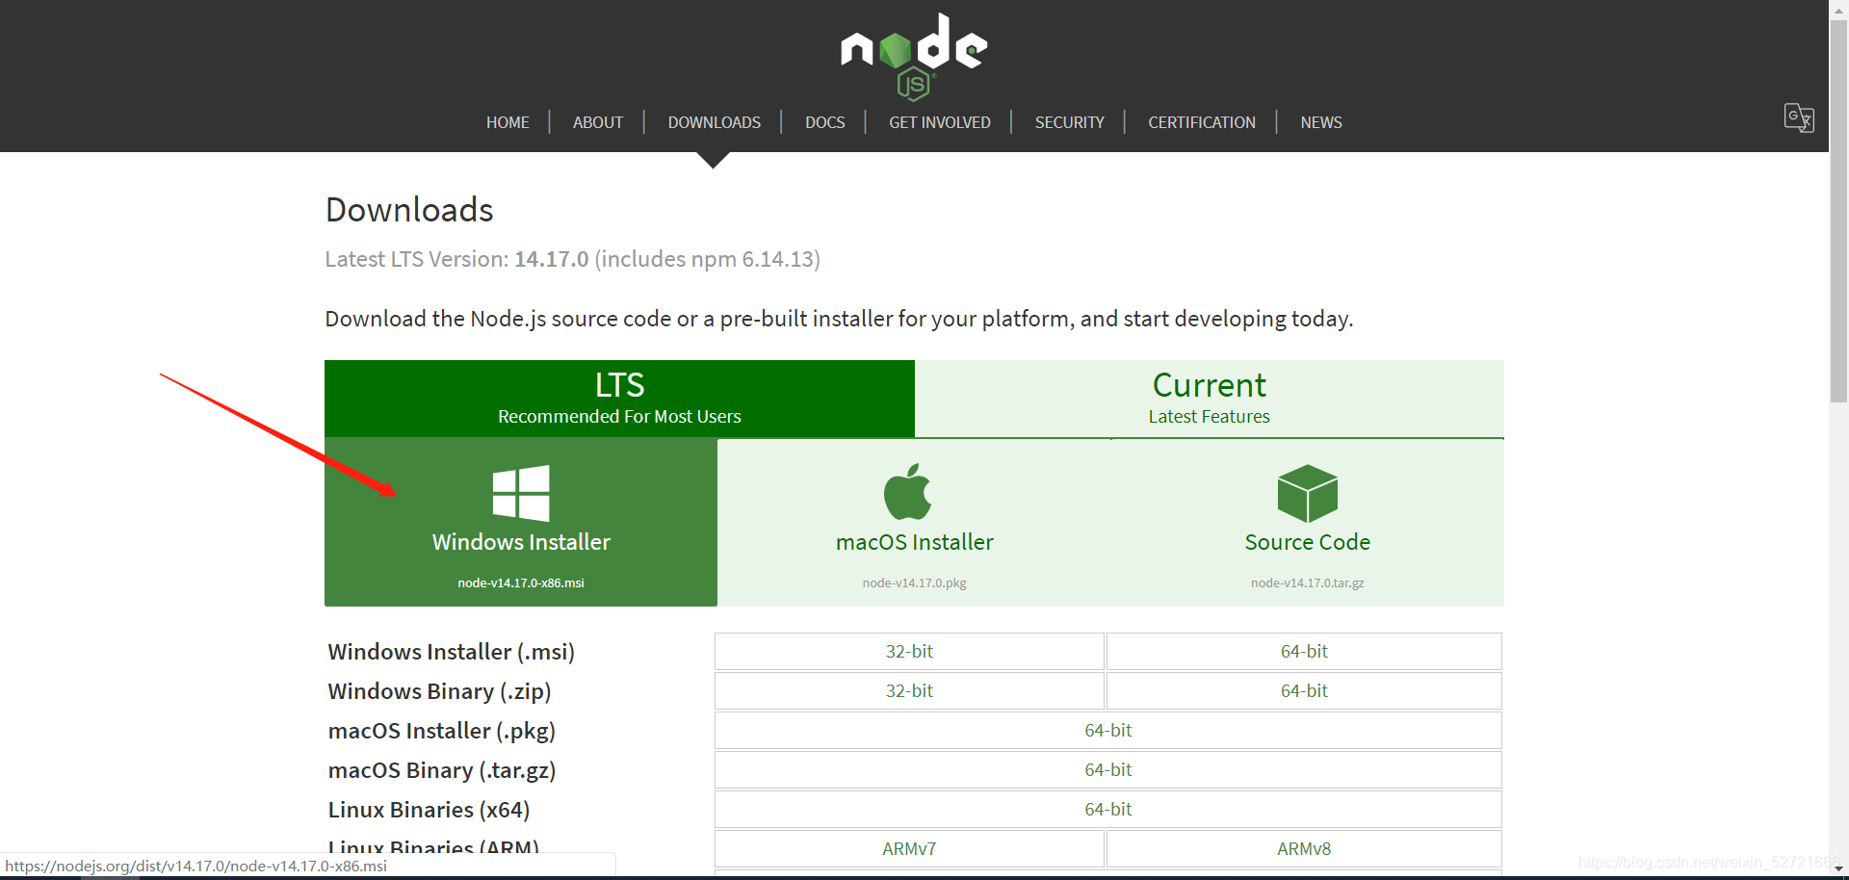Download 32-bit Windows Binary (.zip)

point(909,690)
